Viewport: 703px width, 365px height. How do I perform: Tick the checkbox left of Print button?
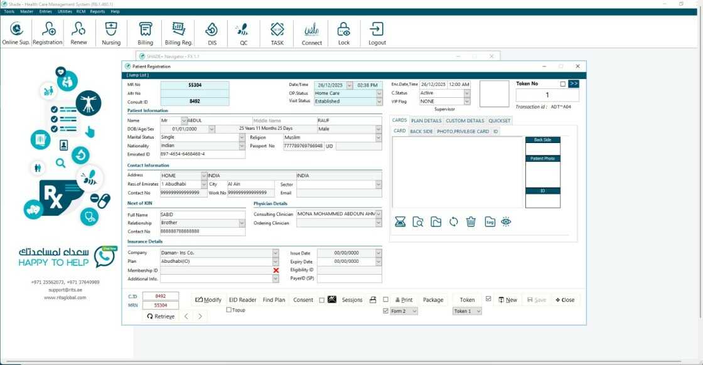pyautogui.click(x=385, y=300)
